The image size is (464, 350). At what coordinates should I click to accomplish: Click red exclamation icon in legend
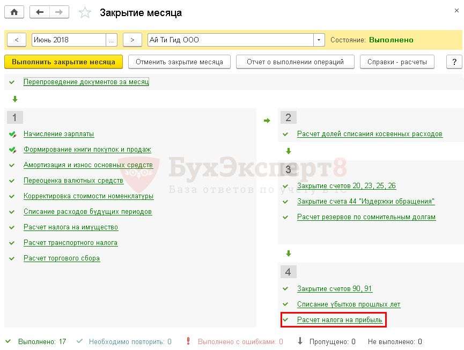tap(188, 341)
